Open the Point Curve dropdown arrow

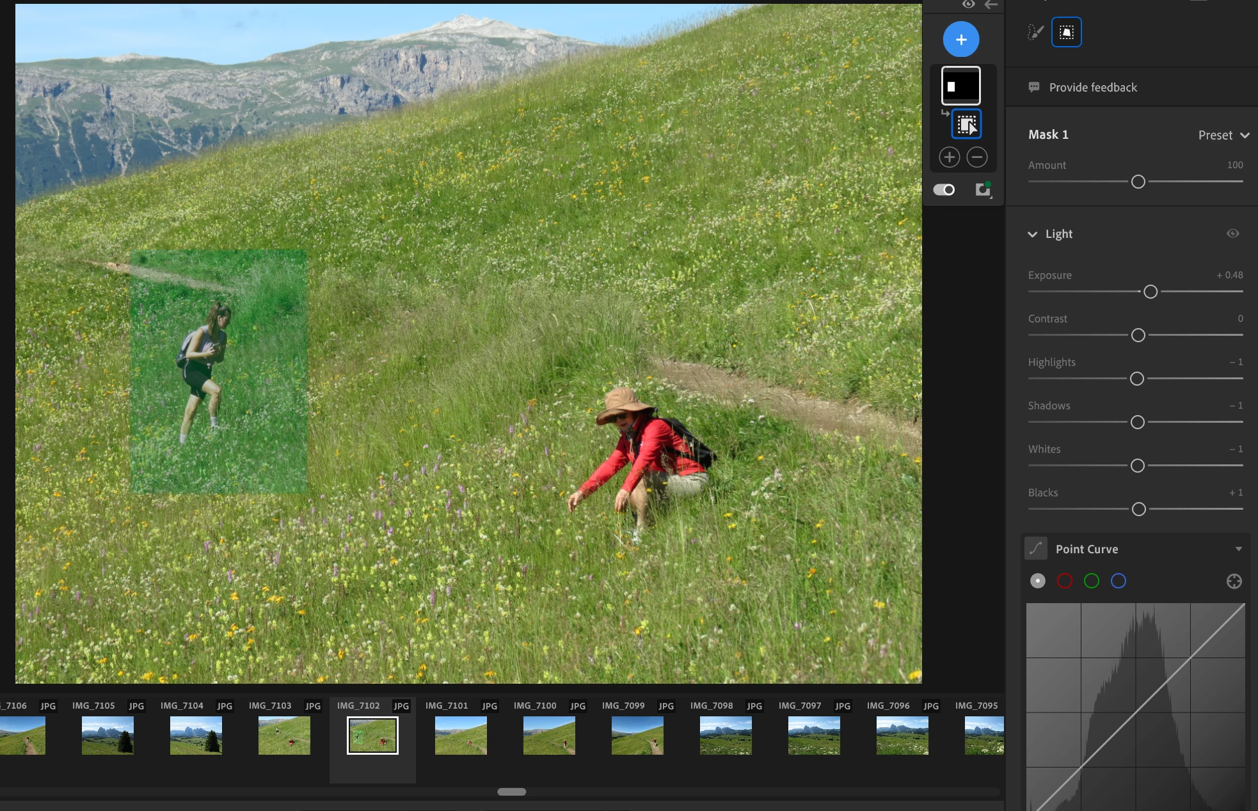1238,549
